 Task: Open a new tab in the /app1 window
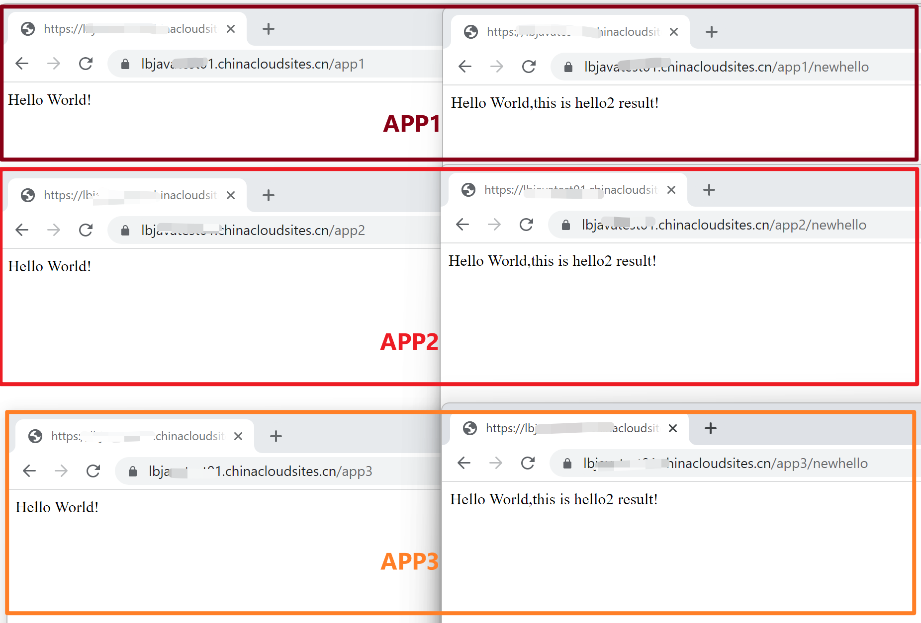(x=269, y=29)
